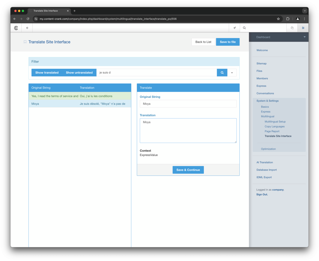Click into the Translation text area
Screen dimensions: 319x261
(x=188, y=131)
